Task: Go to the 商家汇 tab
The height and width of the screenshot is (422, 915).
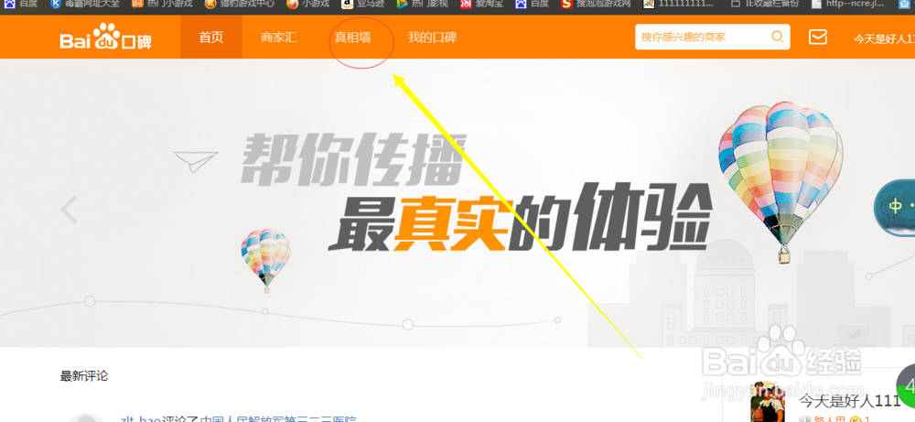Action: click(279, 38)
